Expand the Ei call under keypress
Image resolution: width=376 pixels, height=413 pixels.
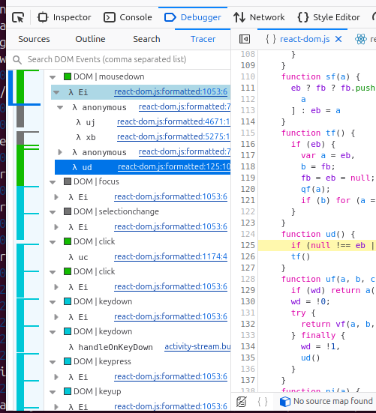click(x=56, y=377)
